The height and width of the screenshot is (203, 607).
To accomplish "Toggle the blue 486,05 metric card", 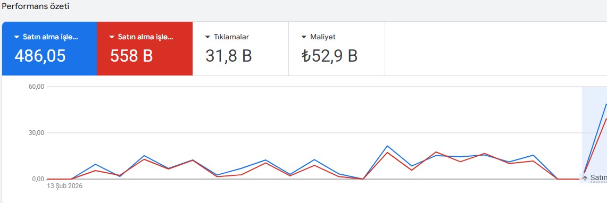I will tap(49, 49).
